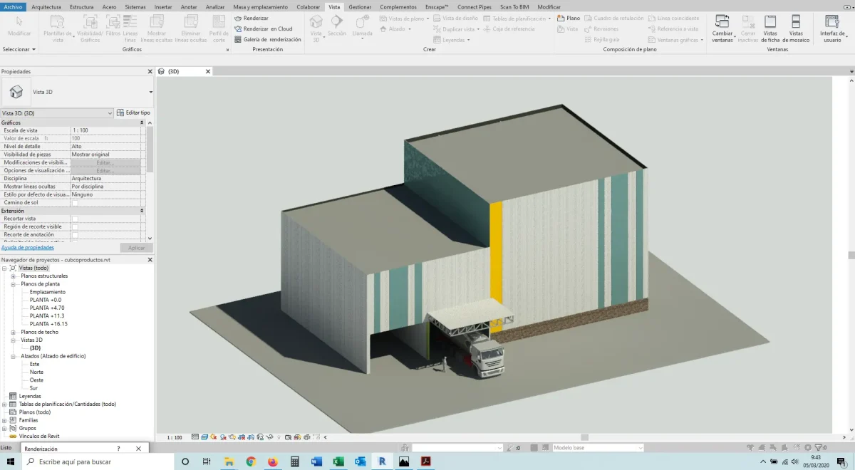Open the Ayuda de propiedades link
The image size is (855, 470).
(x=27, y=247)
